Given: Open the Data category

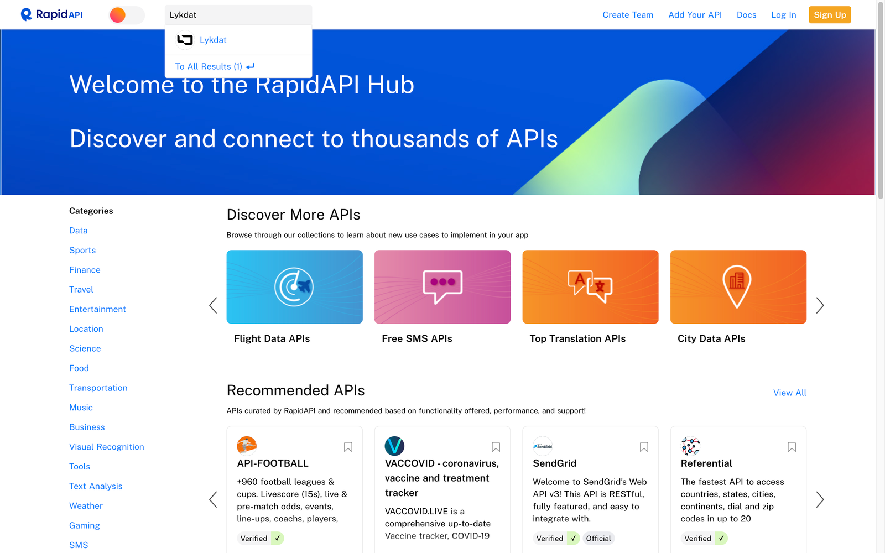Looking at the screenshot, I should (79, 231).
